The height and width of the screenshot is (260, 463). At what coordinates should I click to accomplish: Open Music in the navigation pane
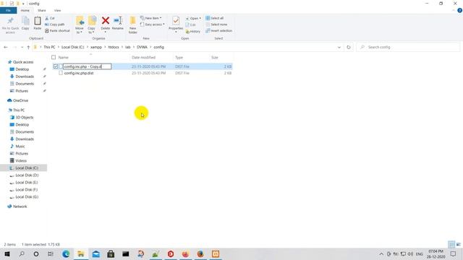pos(17,146)
